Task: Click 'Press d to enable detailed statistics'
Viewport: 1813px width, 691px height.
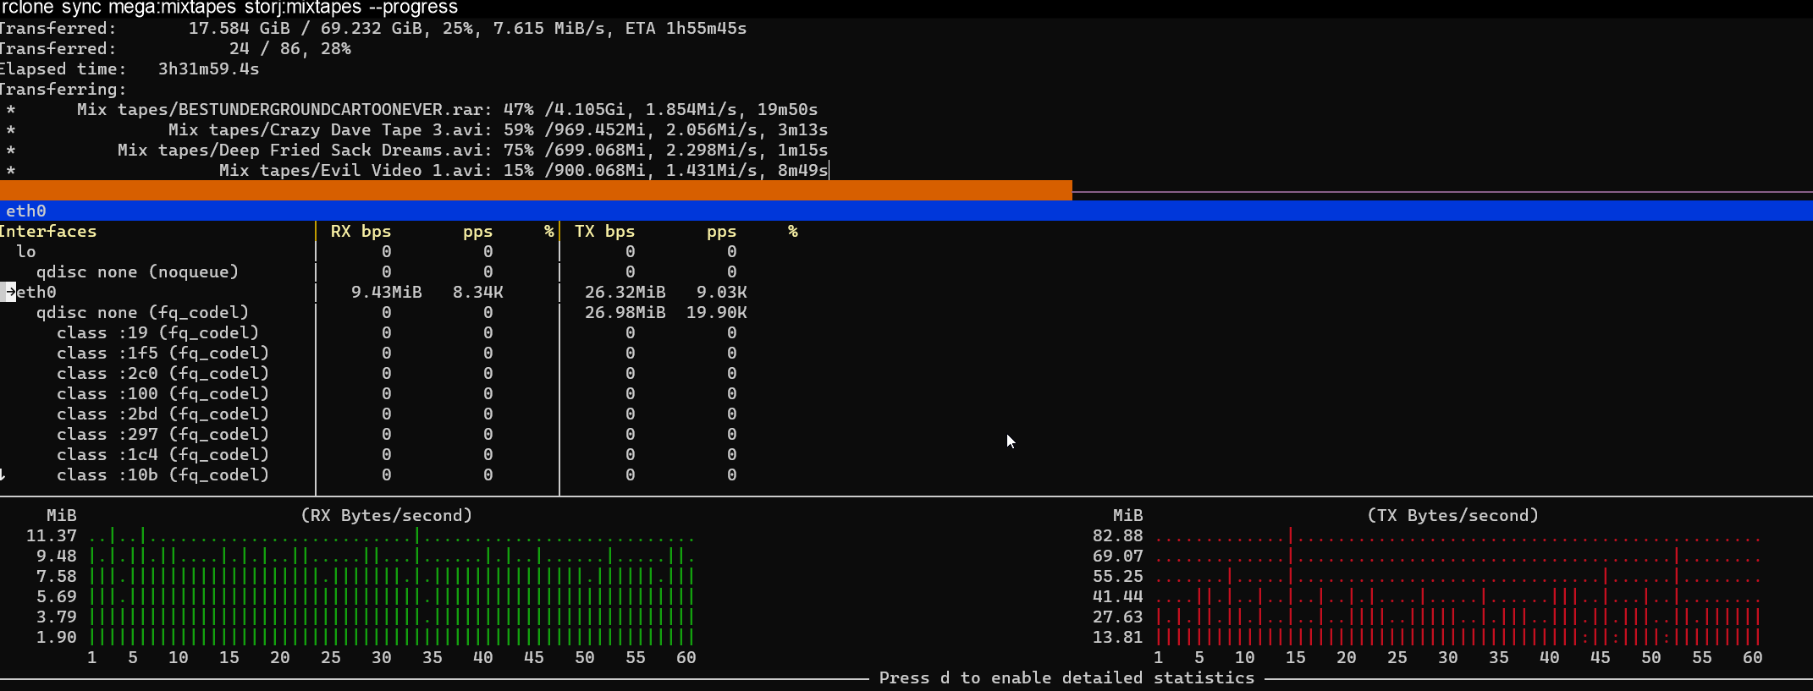Action: pos(1066,677)
